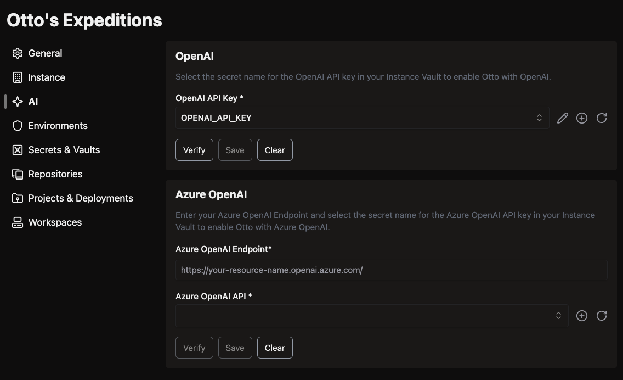The image size is (623, 380).
Task: Click Verify in the Azure OpenAI section
Action: tap(194, 348)
